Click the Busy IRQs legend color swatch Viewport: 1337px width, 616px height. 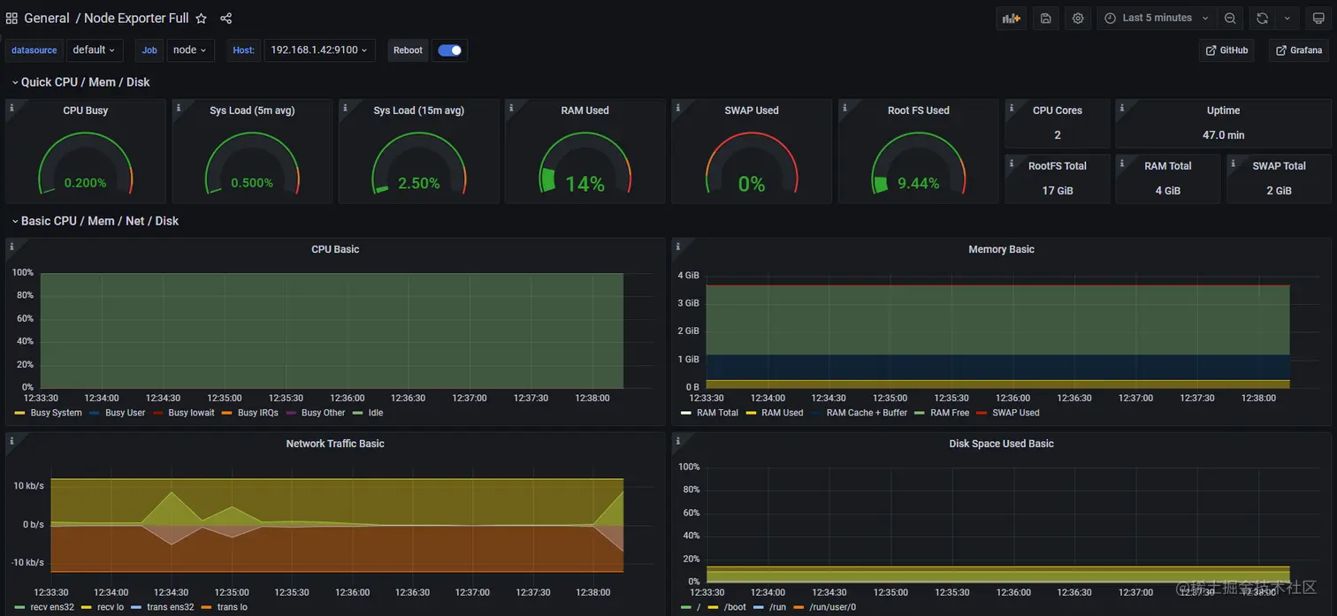tap(226, 413)
